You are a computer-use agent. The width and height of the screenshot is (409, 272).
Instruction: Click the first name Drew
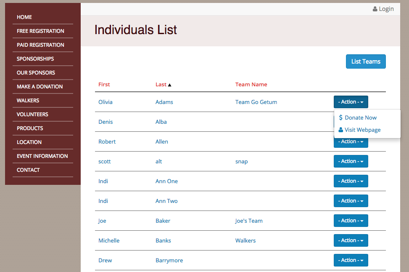click(105, 261)
